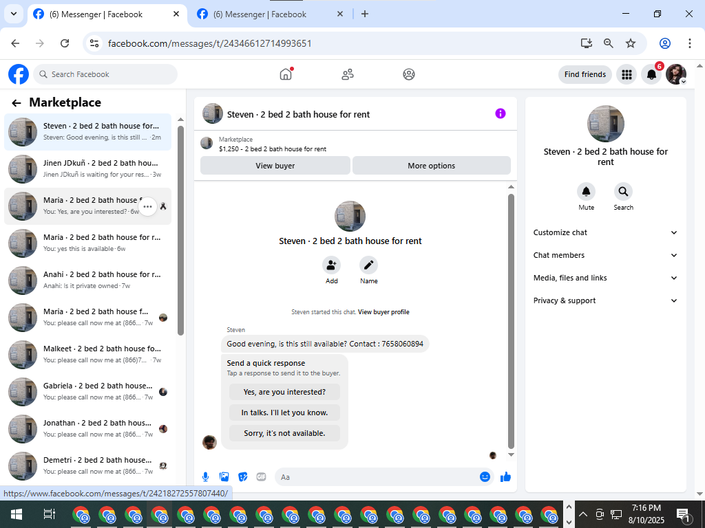Screen dimensions: 705x528
Task: Click the Search Facebook field
Action: tap(105, 74)
